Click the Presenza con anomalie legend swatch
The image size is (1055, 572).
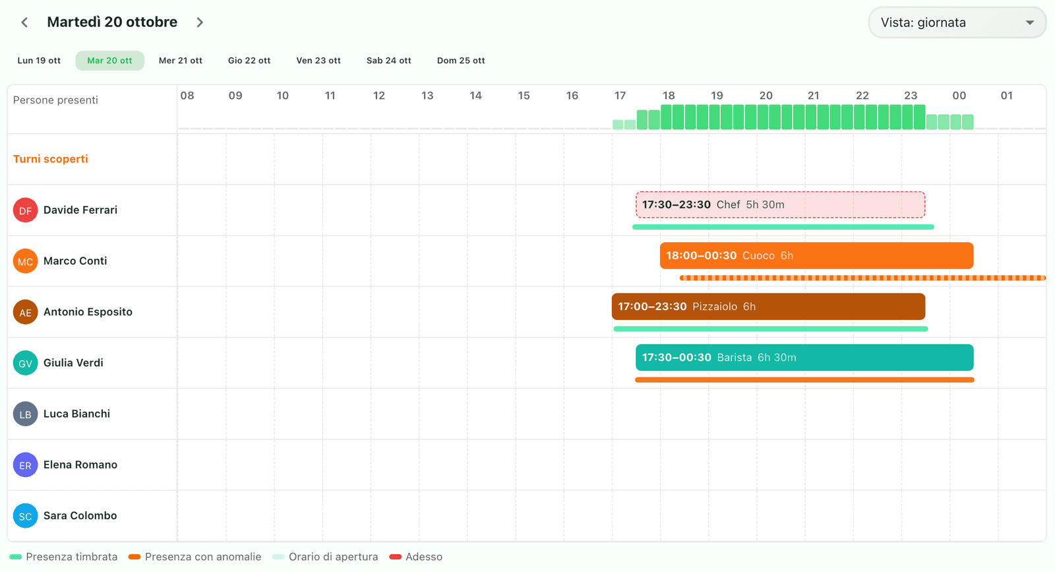135,557
